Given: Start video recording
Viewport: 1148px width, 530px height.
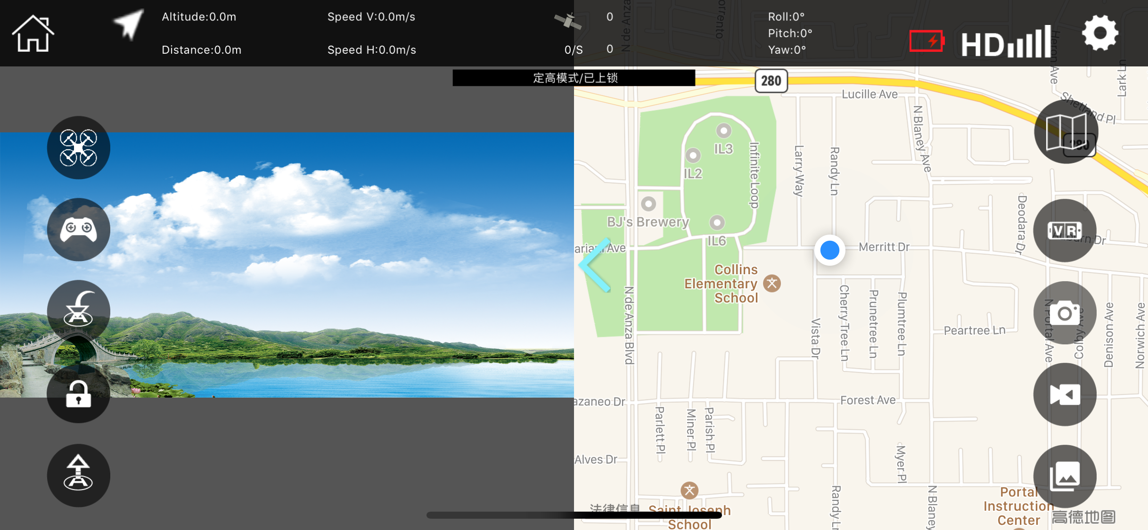Looking at the screenshot, I should tap(1065, 394).
